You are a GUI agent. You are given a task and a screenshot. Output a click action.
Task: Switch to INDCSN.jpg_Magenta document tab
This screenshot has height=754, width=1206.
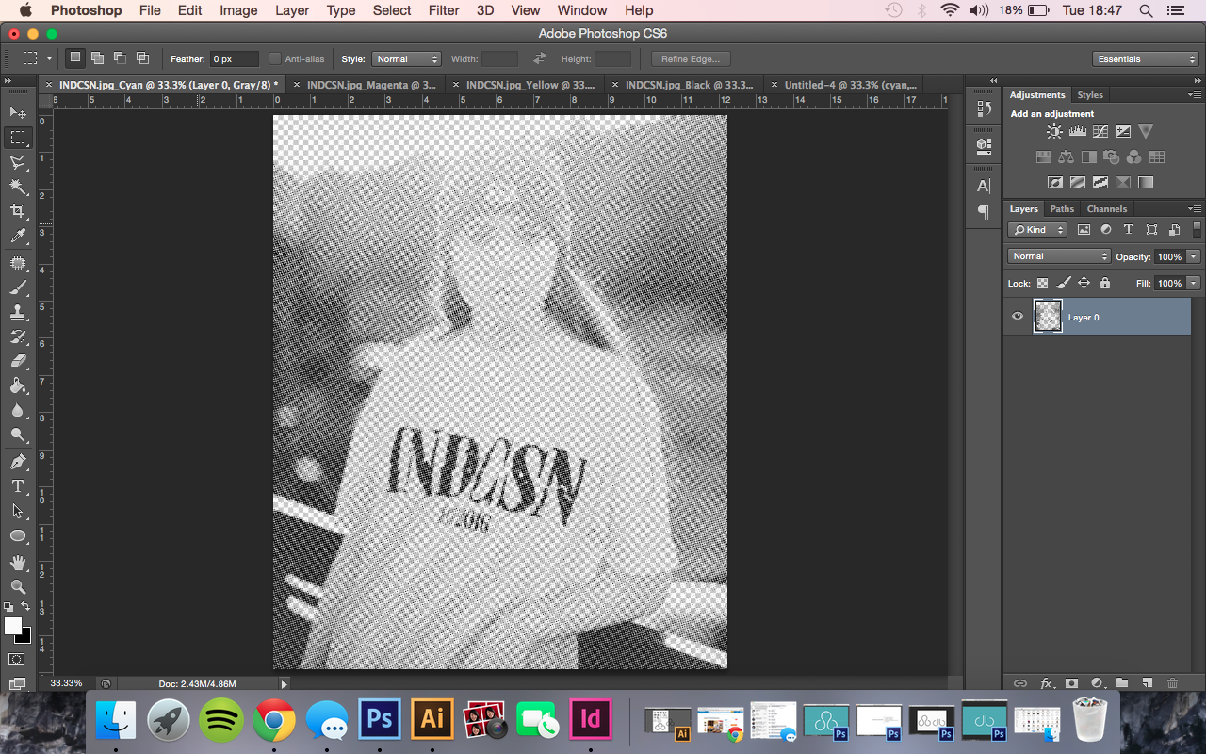tap(363, 85)
